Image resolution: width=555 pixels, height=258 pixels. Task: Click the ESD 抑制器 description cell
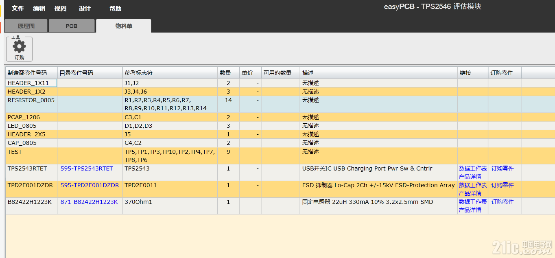[379, 189]
